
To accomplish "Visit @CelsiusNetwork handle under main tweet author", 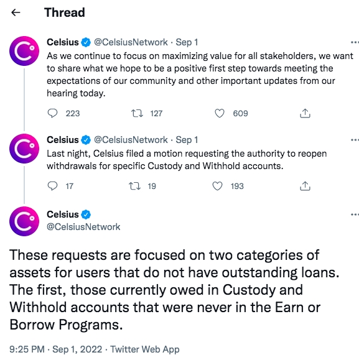I will [83, 227].
